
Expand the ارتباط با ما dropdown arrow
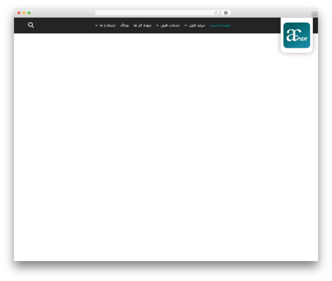click(96, 25)
